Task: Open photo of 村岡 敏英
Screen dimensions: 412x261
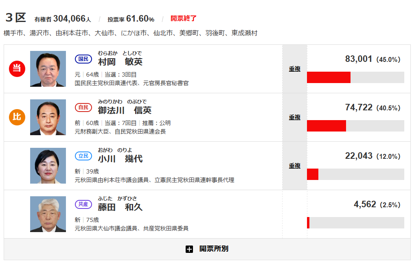Action: pyautogui.click(x=48, y=69)
